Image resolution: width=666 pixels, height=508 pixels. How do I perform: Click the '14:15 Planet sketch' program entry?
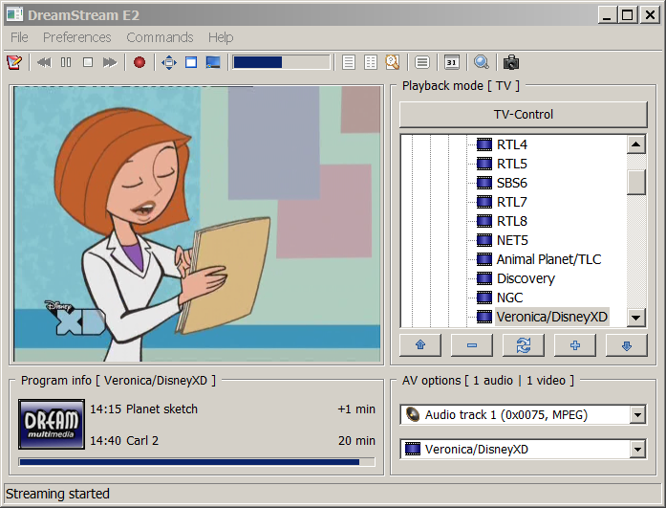(143, 409)
